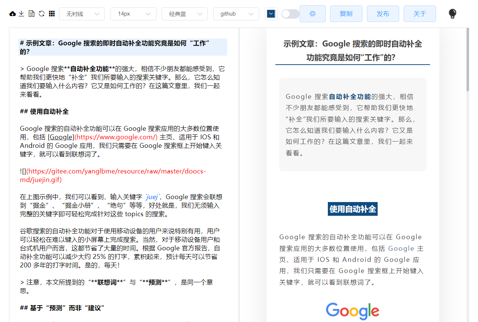
Task: Click the 关于 button
Action: click(420, 14)
